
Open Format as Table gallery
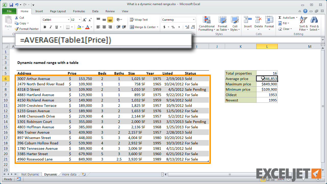(223, 24)
